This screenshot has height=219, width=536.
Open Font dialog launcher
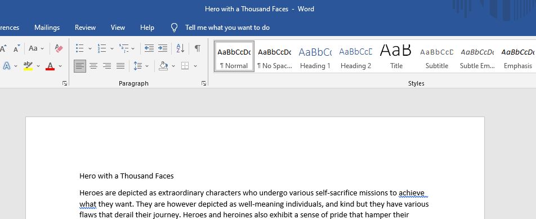tap(65, 83)
